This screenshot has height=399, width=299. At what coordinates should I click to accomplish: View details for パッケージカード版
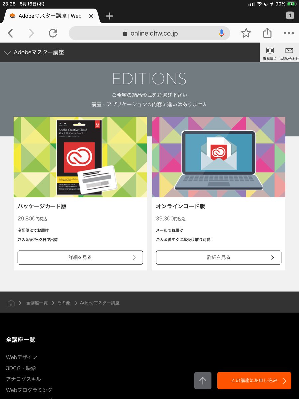tap(80, 258)
